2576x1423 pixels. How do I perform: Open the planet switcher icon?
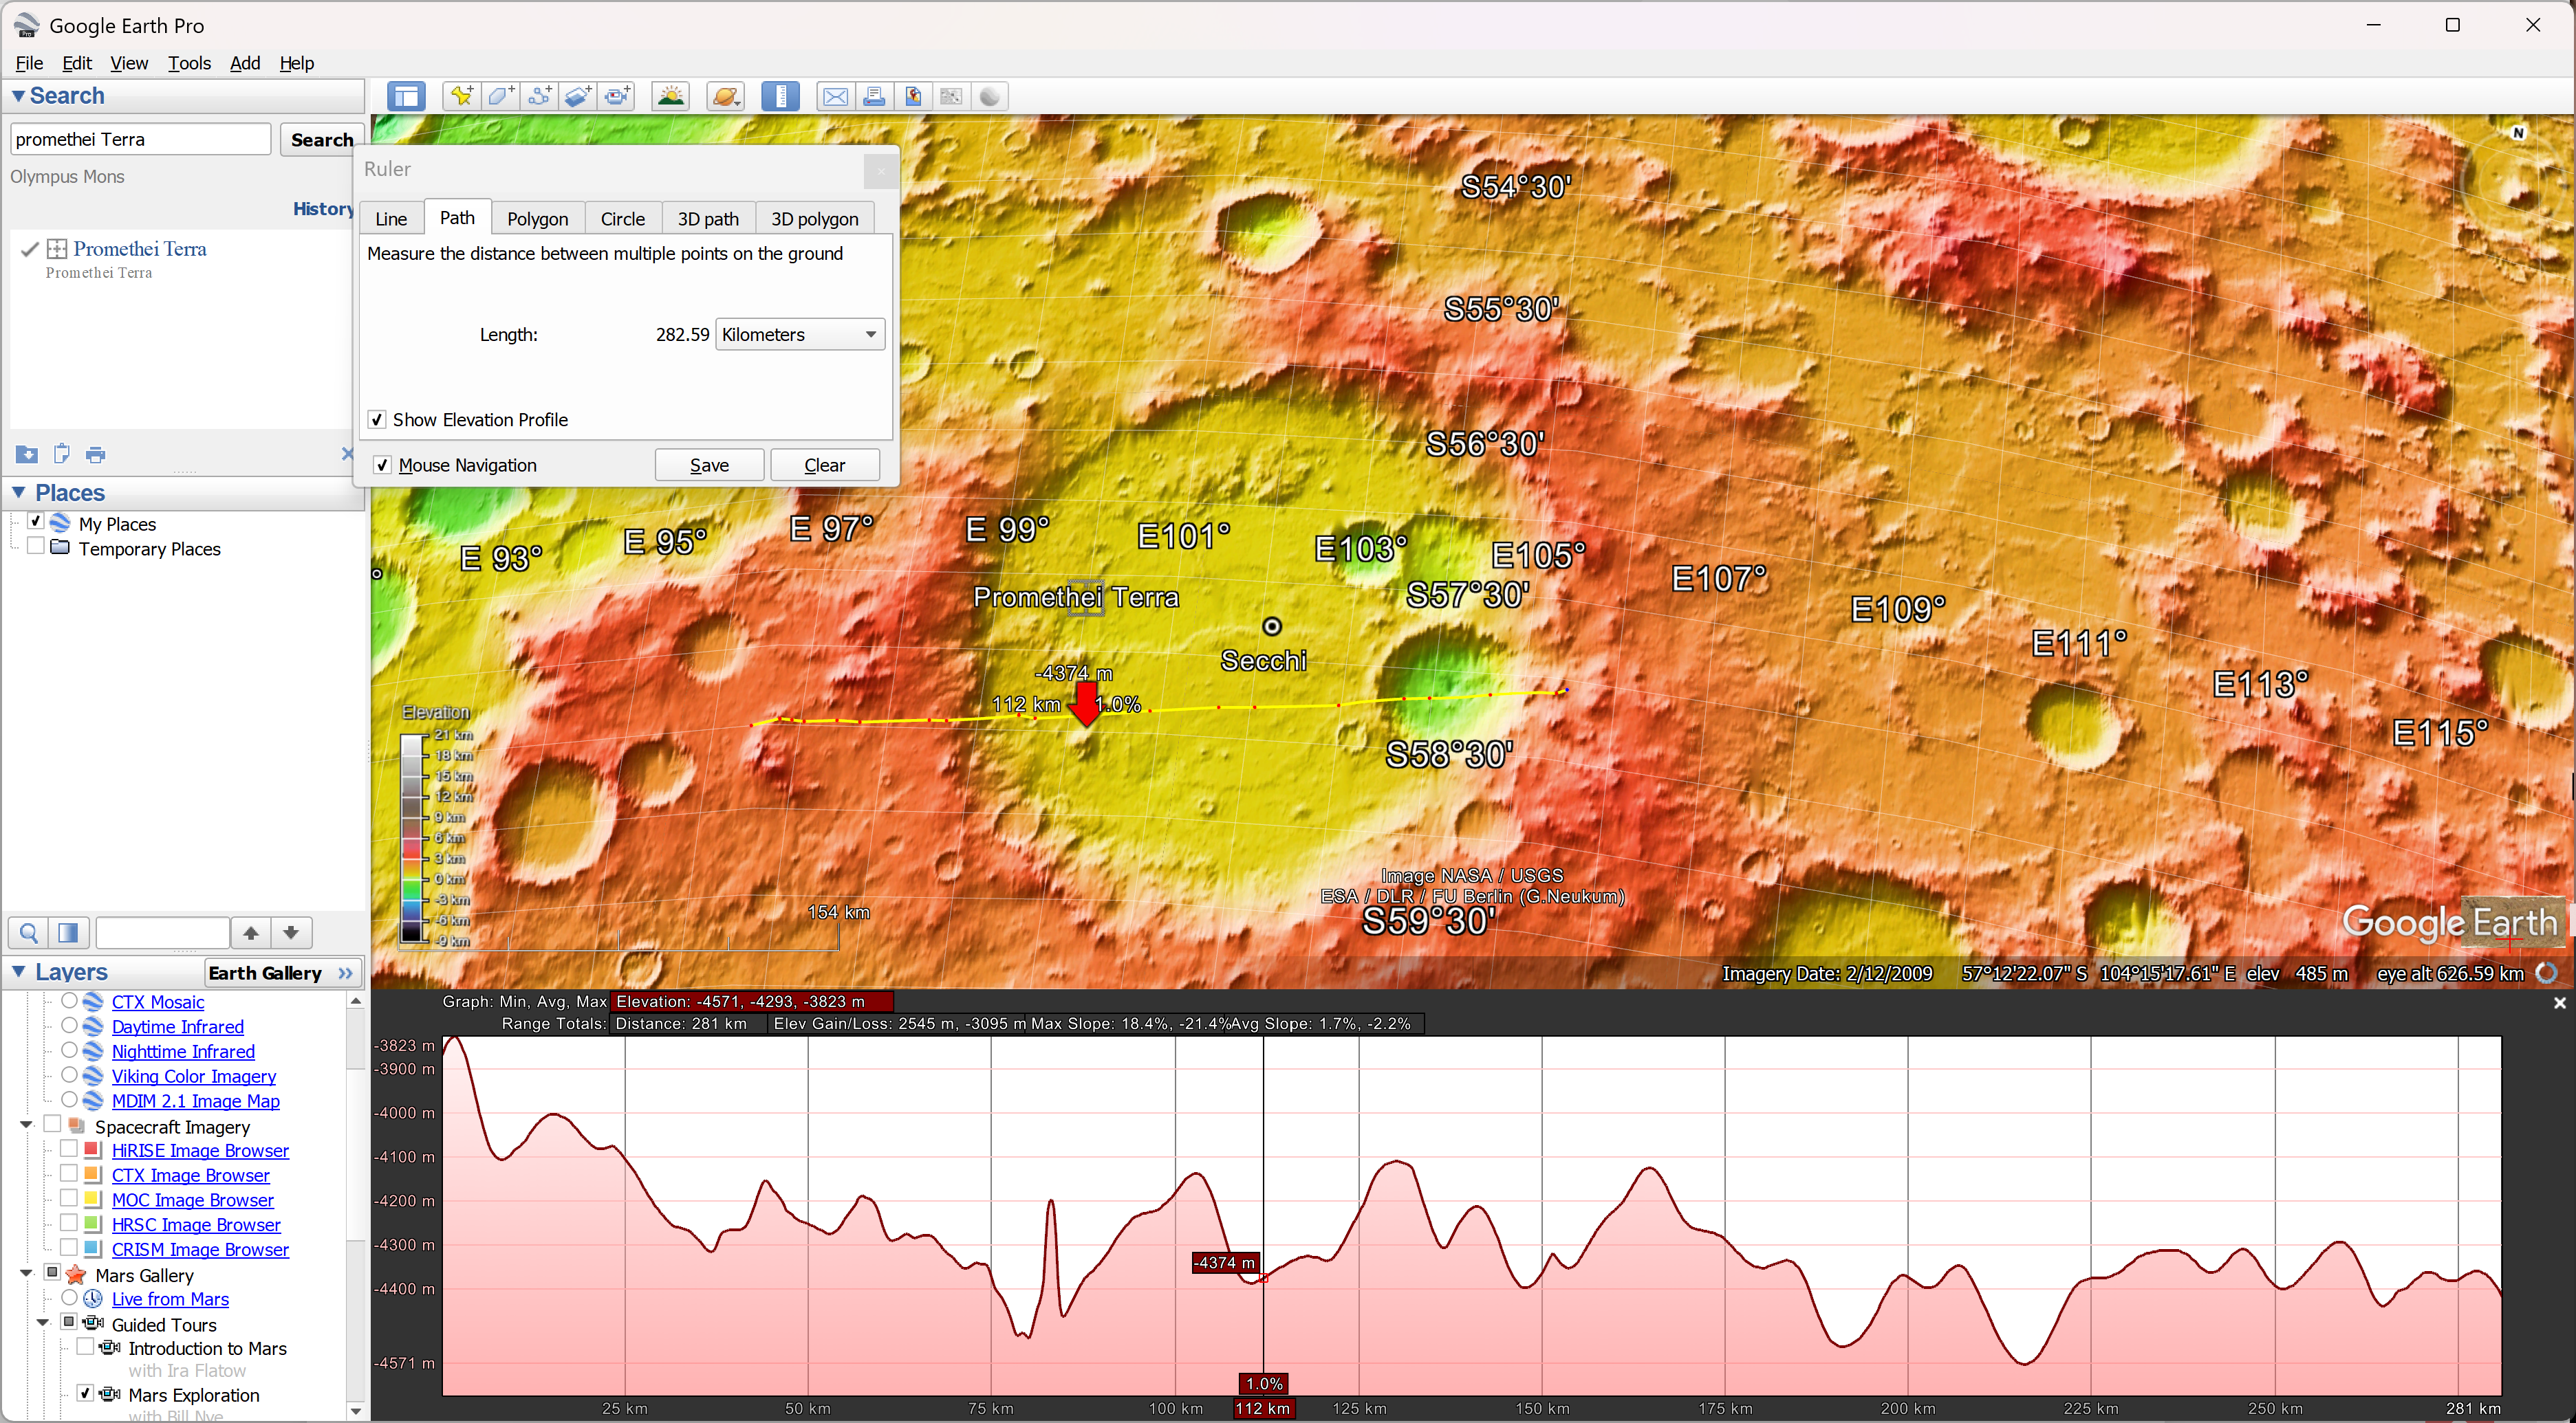tap(725, 97)
